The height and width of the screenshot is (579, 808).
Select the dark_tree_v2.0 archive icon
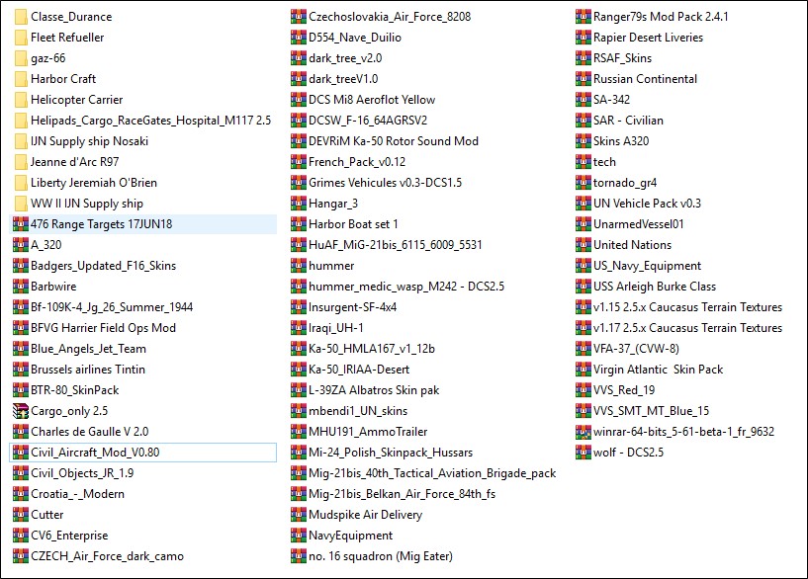click(x=299, y=58)
